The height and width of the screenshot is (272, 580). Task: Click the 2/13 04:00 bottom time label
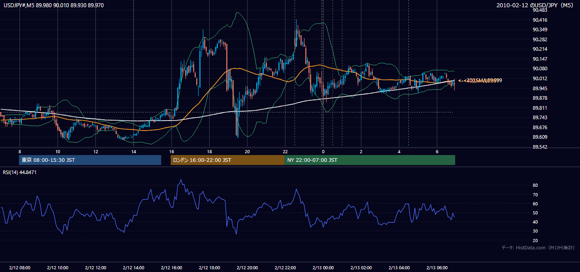398,268
